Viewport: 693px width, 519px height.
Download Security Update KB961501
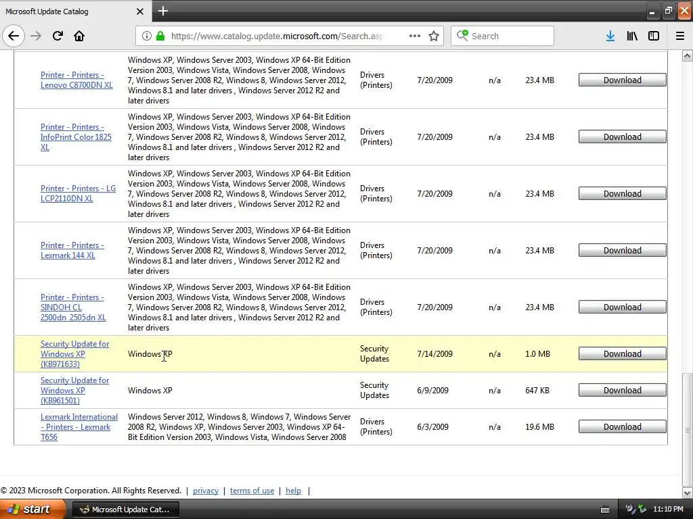pos(623,390)
